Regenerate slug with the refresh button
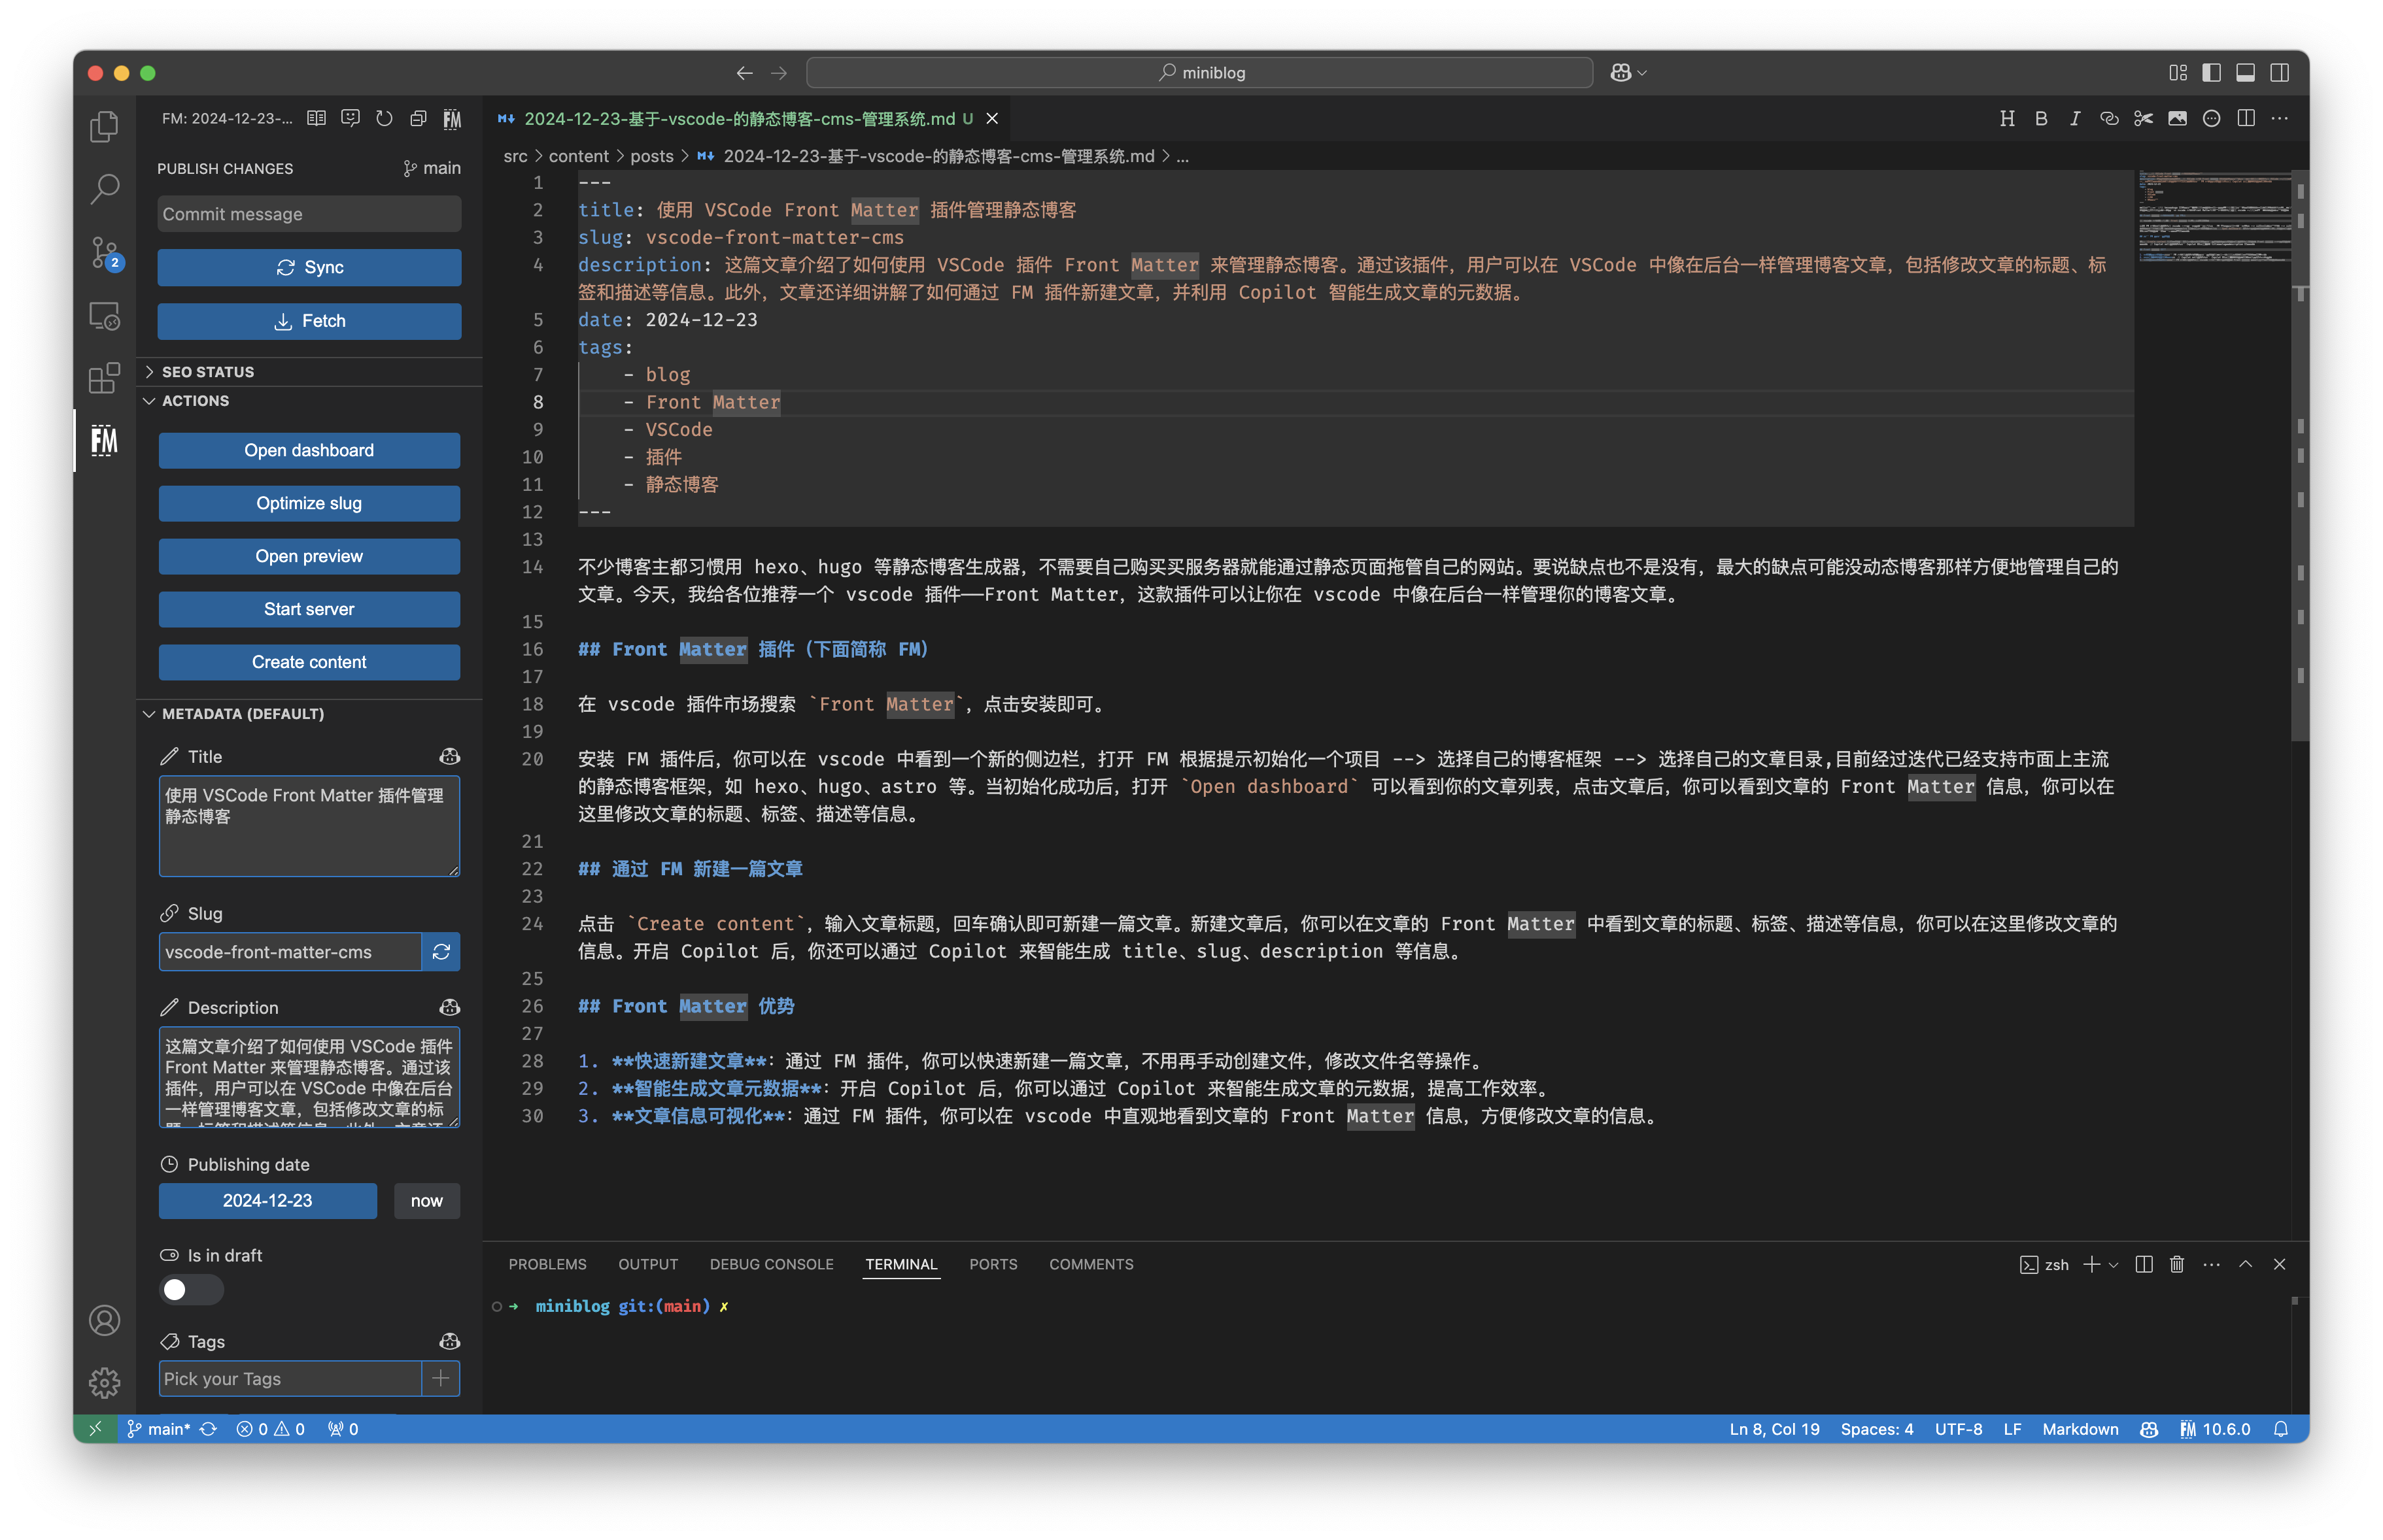This screenshot has height=1540, width=2383. tap(441, 952)
